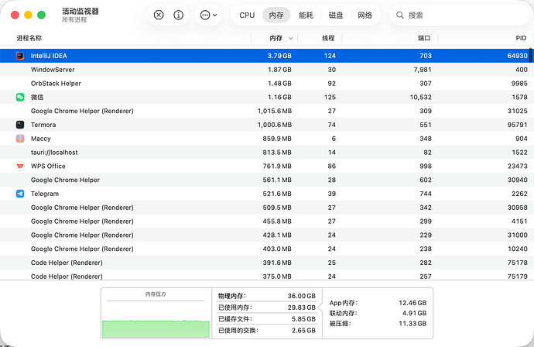Sort by 端口 column header

[x=424, y=38]
